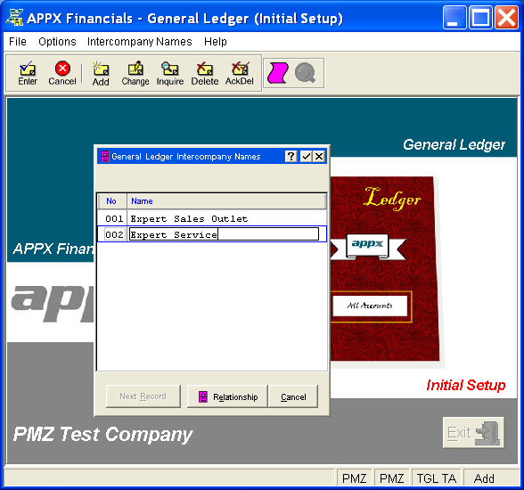Click the Enter toolbar icon
Image resolution: width=524 pixels, height=490 pixels.
coord(28,73)
